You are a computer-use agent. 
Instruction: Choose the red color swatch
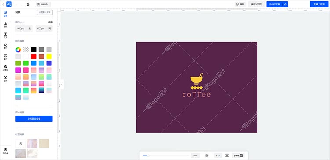[33, 56]
